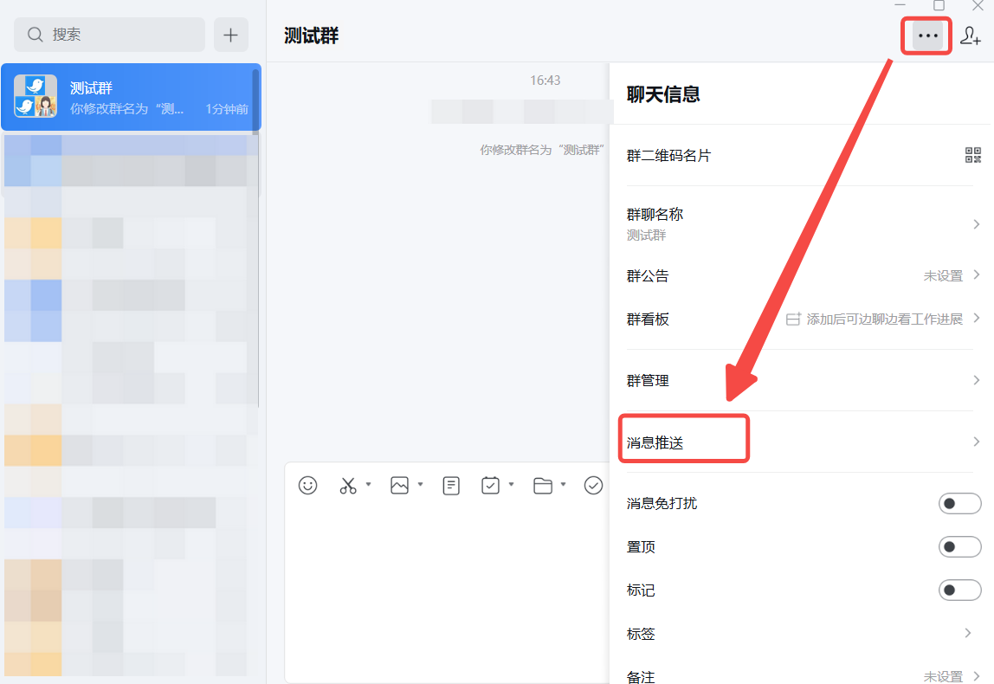The image size is (994, 684).
Task: Click the add member icon in the title bar
Action: pos(971,35)
